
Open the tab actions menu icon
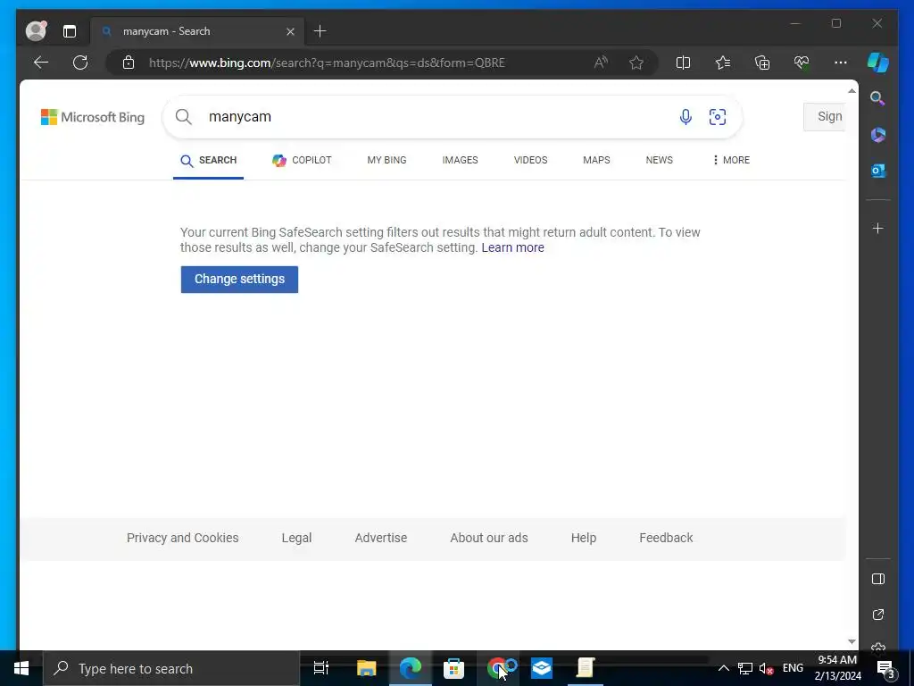click(x=70, y=31)
